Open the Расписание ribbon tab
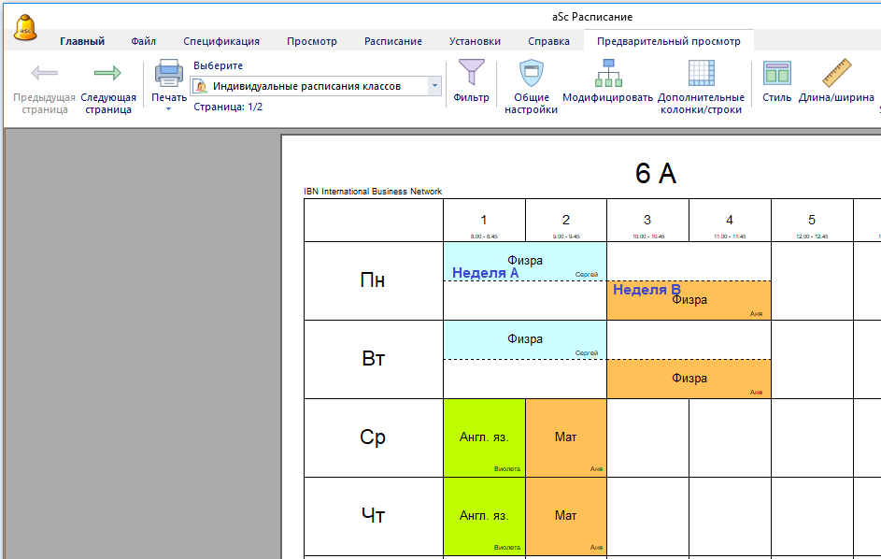Viewport: 881px width, 559px height. tap(392, 41)
